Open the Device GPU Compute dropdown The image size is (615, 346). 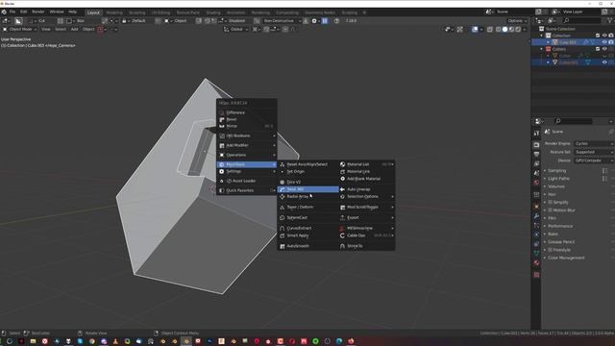[x=594, y=161]
